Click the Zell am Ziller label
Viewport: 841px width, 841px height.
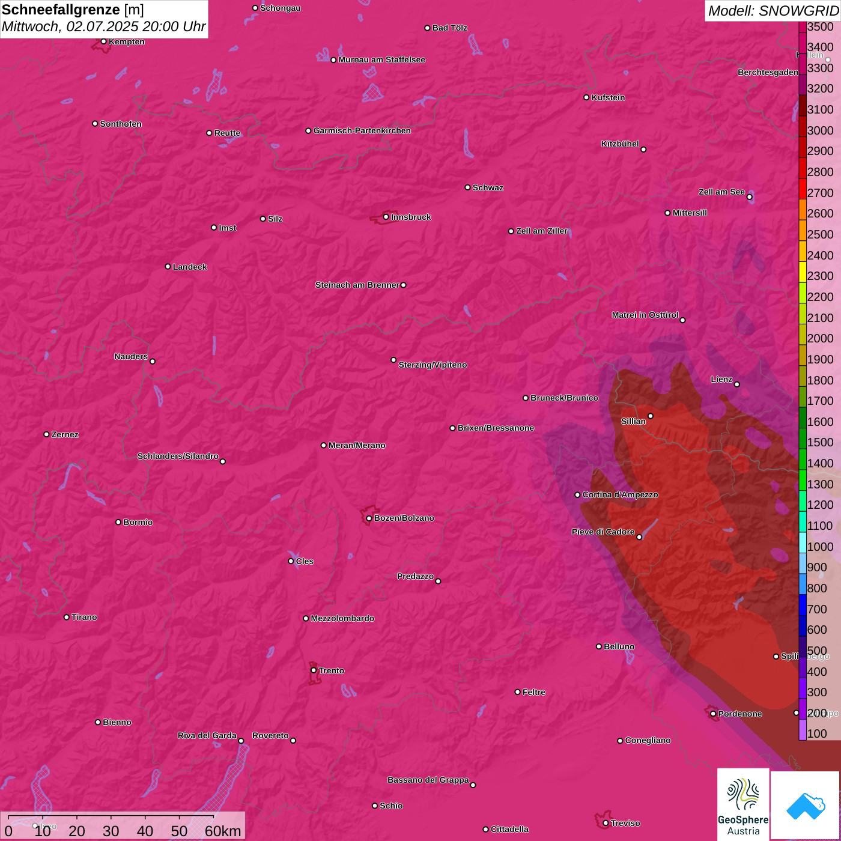542,231
